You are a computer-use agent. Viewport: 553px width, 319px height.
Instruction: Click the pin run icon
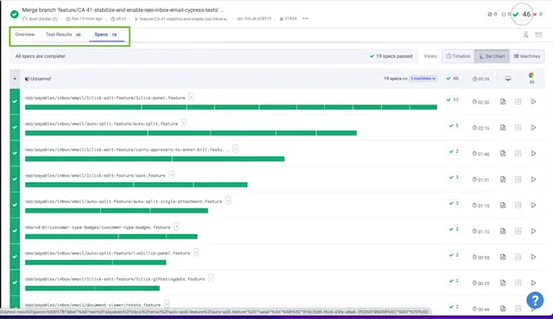[x=526, y=35]
